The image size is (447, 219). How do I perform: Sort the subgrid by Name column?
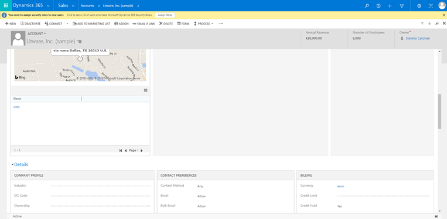coord(17,98)
